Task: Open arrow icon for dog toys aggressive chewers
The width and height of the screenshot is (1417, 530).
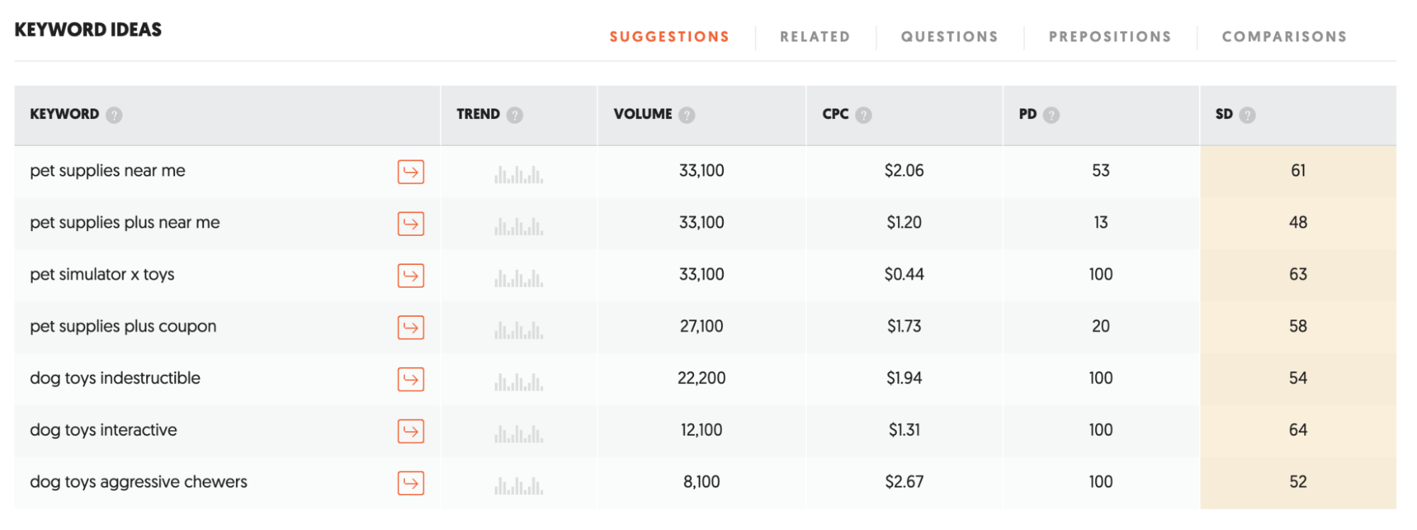Action: click(x=410, y=483)
